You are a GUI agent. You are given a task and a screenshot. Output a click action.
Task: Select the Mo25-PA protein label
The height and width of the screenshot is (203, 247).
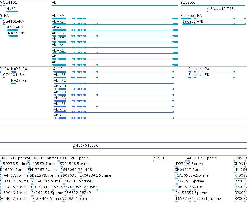tap(19, 69)
